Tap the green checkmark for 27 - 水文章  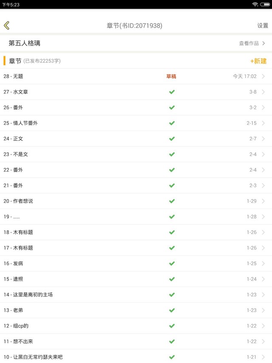coord(172,92)
